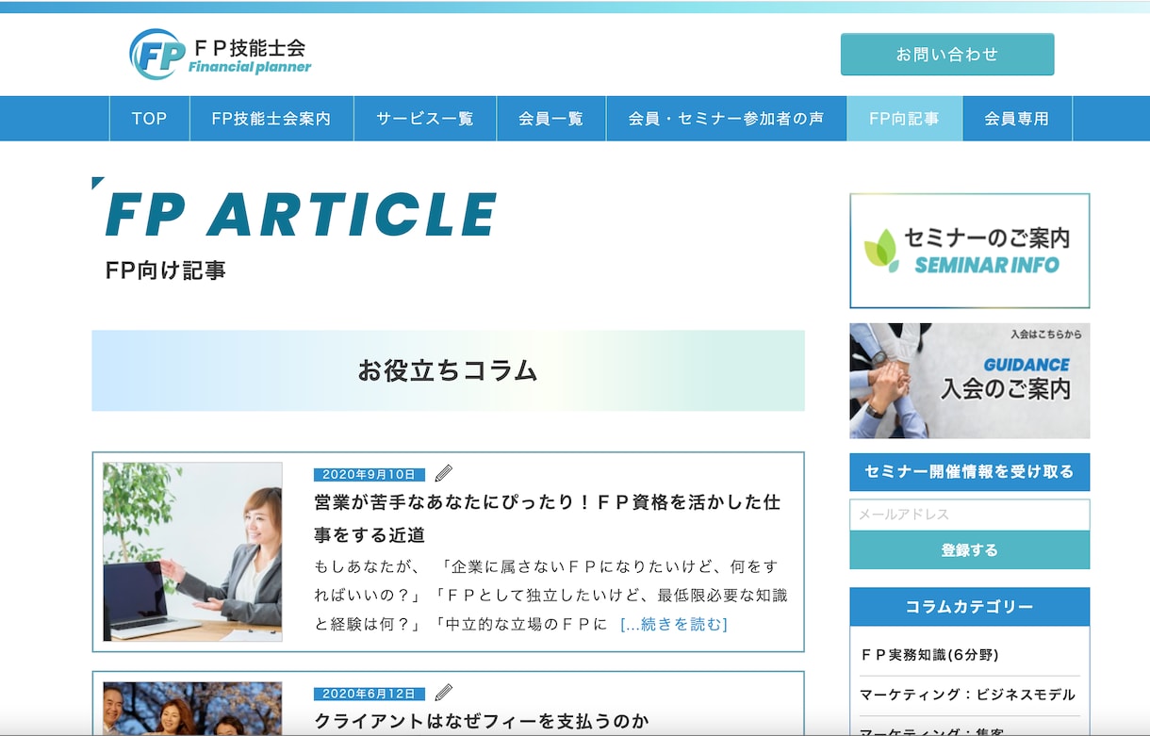Click the group photo thumbnail of second article
Screen dimensions: 1150x736
192,709
